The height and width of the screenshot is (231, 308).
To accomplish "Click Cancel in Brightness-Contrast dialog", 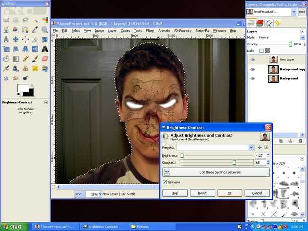I will pos(257,193).
